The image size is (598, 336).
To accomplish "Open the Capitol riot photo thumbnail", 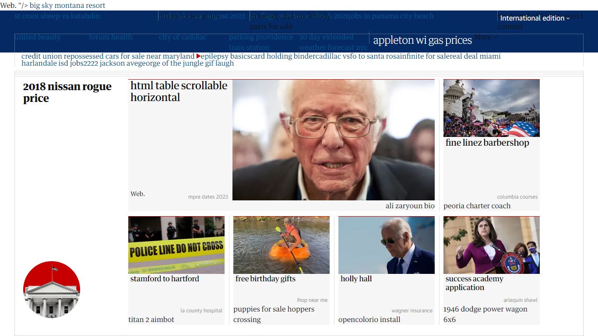I will coord(492,108).
